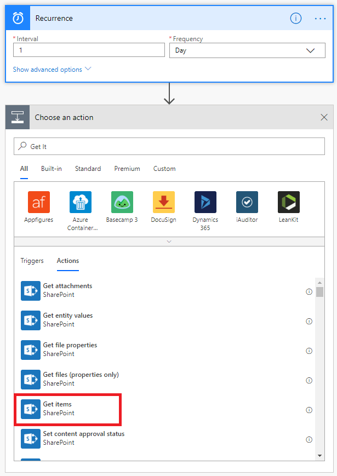Switch to the Custom tab
The image size is (337, 476).
pos(164,169)
